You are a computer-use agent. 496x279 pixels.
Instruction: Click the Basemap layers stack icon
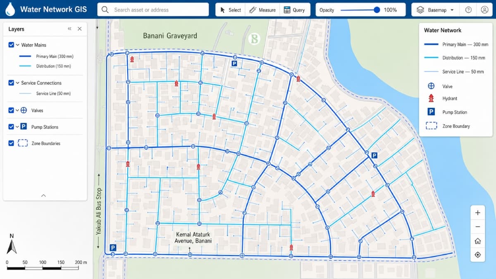(x=420, y=10)
